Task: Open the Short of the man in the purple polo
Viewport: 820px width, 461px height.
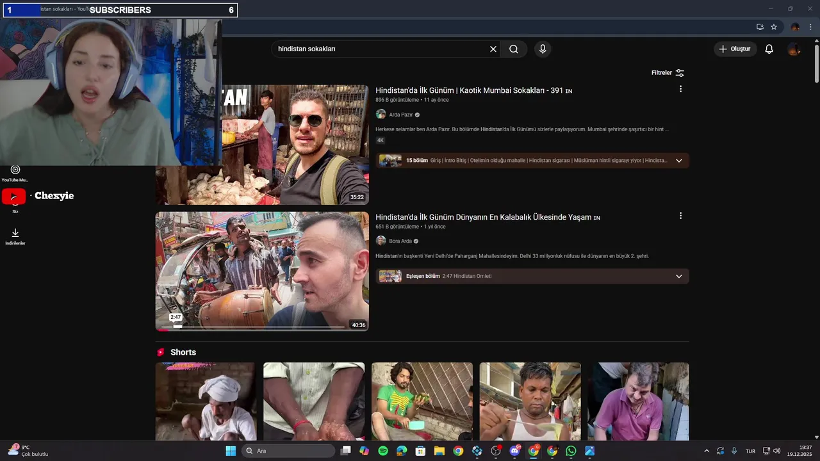Action: [639, 401]
